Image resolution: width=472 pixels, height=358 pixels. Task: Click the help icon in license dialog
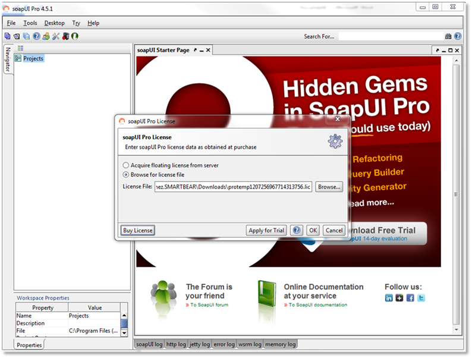(297, 230)
